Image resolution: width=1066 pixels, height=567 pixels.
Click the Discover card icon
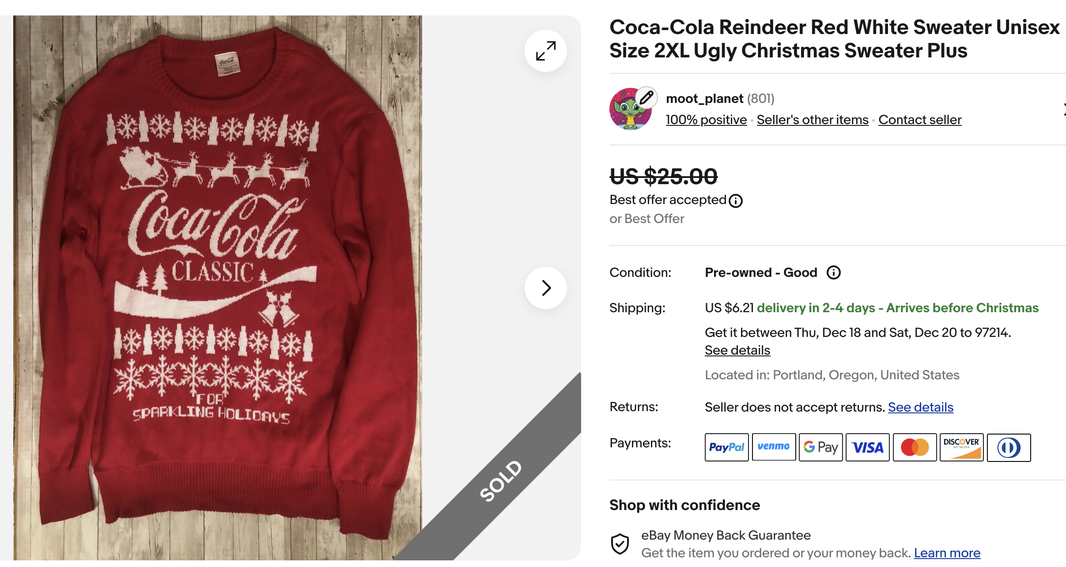pos(961,447)
